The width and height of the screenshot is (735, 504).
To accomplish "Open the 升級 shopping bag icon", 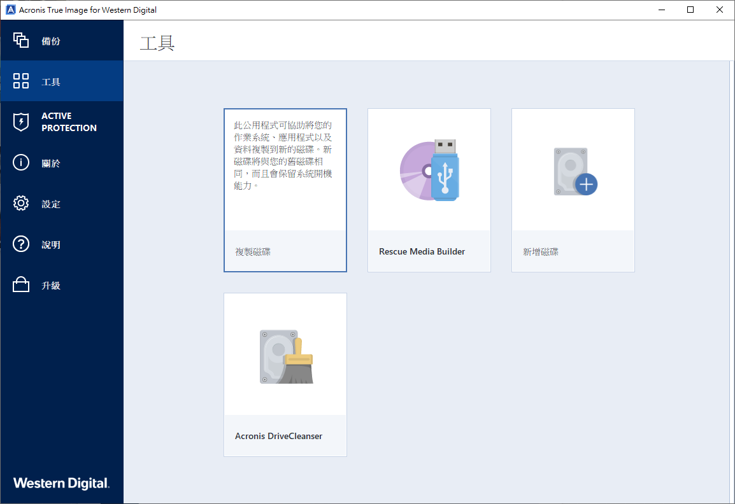I will [x=20, y=284].
